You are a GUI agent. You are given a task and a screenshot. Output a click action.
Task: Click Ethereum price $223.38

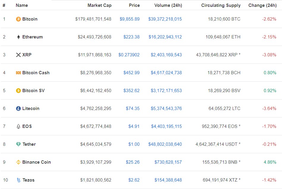(x=131, y=37)
